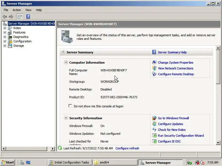Viewport: 222px width, 166px height.
Task: Click the Configure Remote Desktop icon
Action: click(154, 74)
